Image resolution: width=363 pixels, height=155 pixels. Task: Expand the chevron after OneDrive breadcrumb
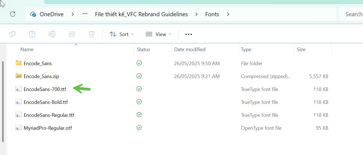click(73, 14)
